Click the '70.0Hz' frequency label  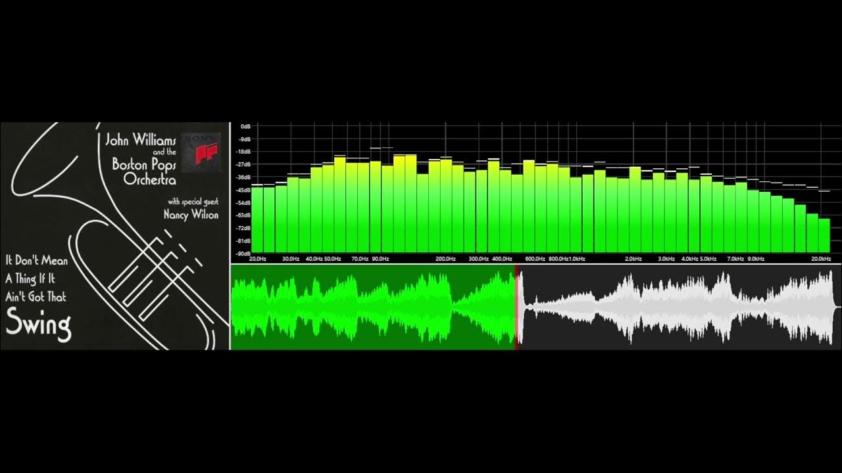360,259
